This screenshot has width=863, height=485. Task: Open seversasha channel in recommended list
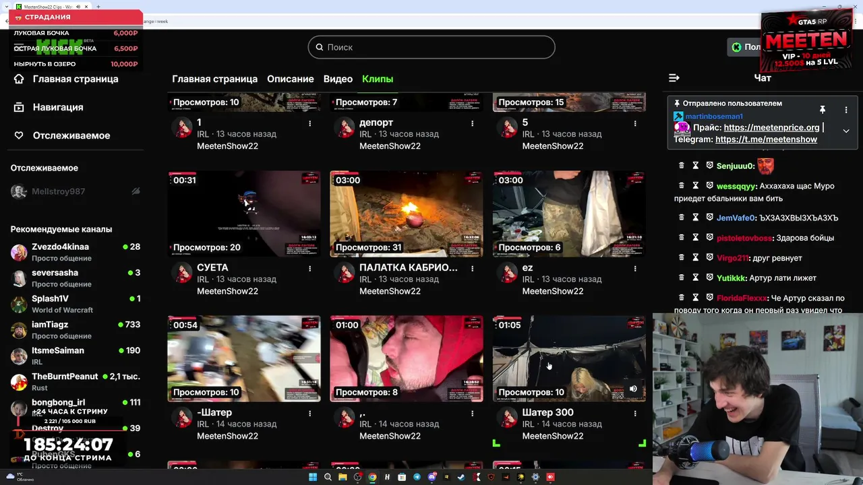(x=76, y=278)
